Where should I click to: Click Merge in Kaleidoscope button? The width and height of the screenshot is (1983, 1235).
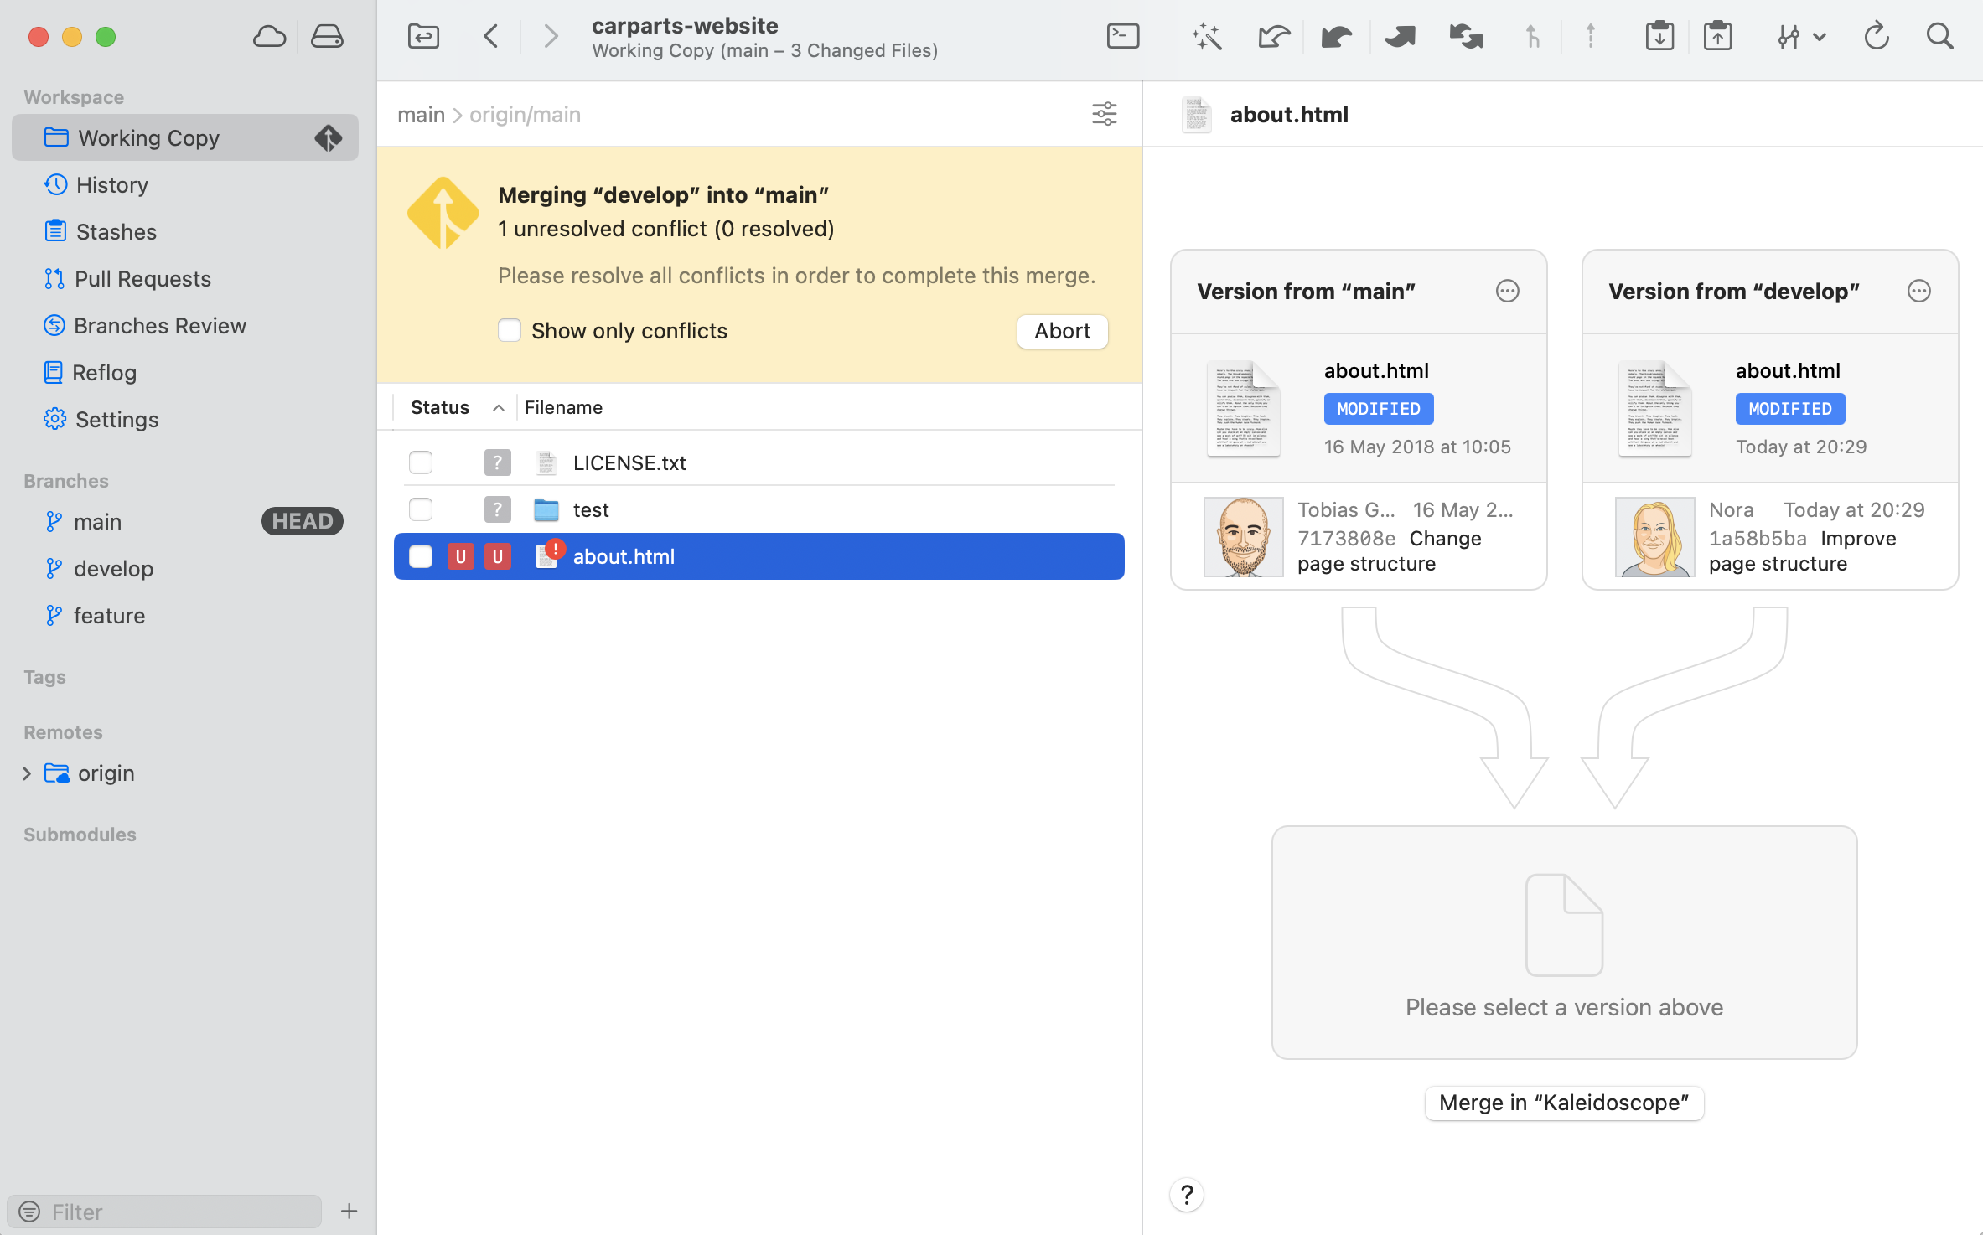click(x=1564, y=1103)
